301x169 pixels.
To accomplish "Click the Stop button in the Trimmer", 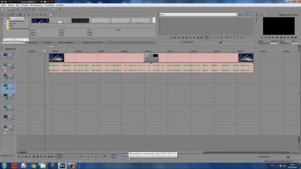I will pyautogui.click(x=187, y=38).
